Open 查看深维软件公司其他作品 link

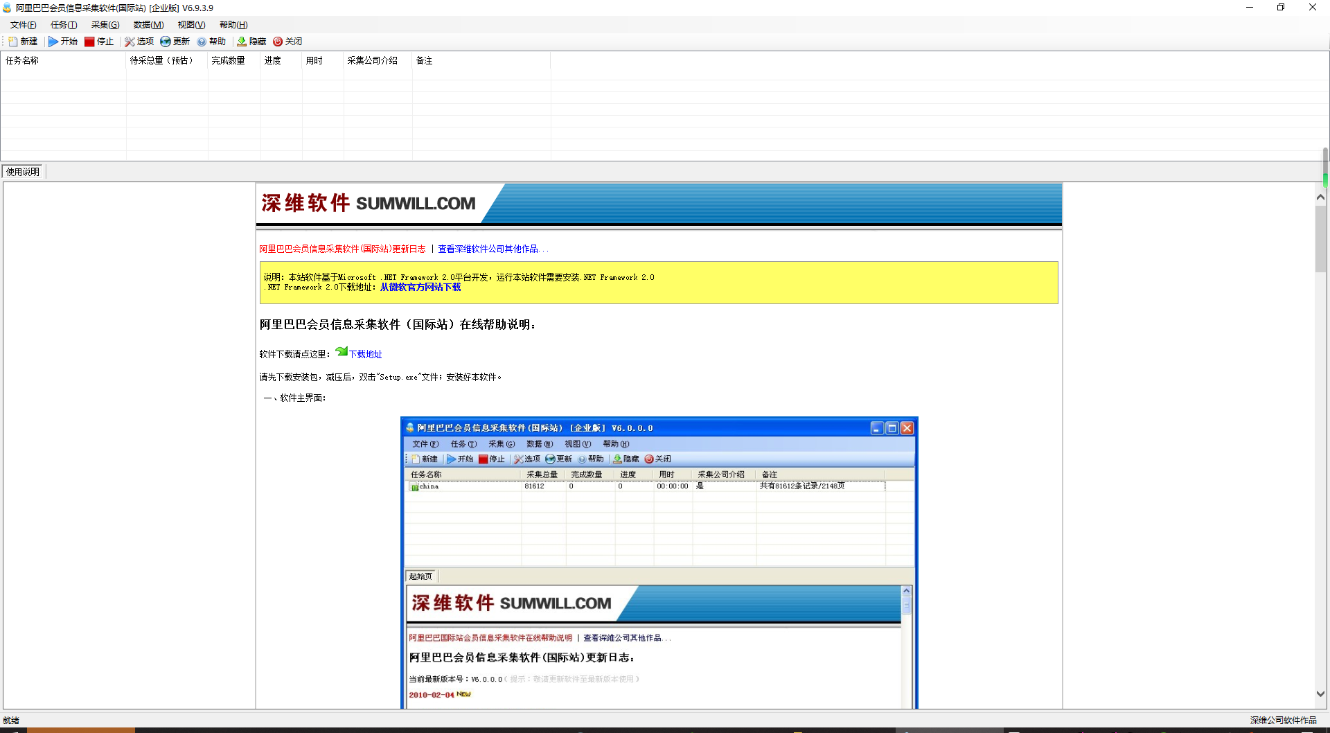pos(493,249)
